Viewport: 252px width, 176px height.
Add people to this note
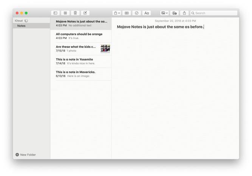tap(175, 13)
